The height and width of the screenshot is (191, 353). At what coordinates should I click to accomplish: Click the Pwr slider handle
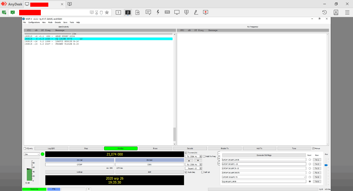[326, 165]
